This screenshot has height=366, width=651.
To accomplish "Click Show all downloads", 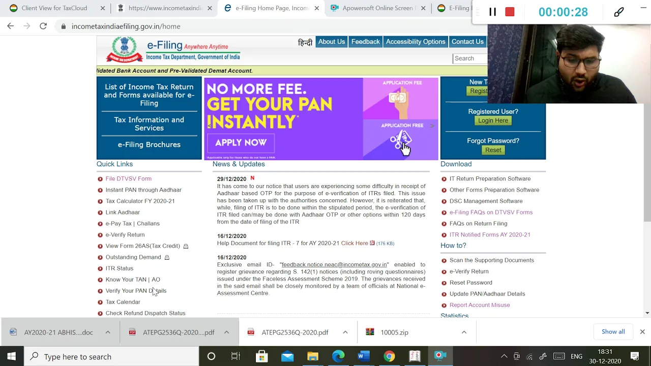I will pyautogui.click(x=613, y=331).
